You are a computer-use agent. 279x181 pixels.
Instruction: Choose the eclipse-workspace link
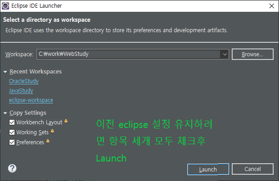click(x=31, y=100)
